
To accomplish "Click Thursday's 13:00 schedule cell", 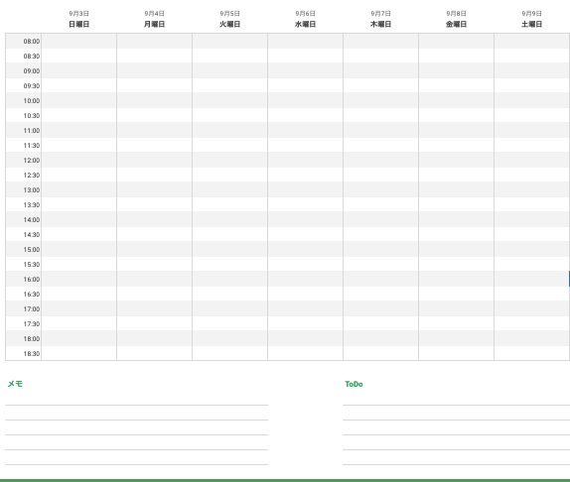I will click(380, 190).
